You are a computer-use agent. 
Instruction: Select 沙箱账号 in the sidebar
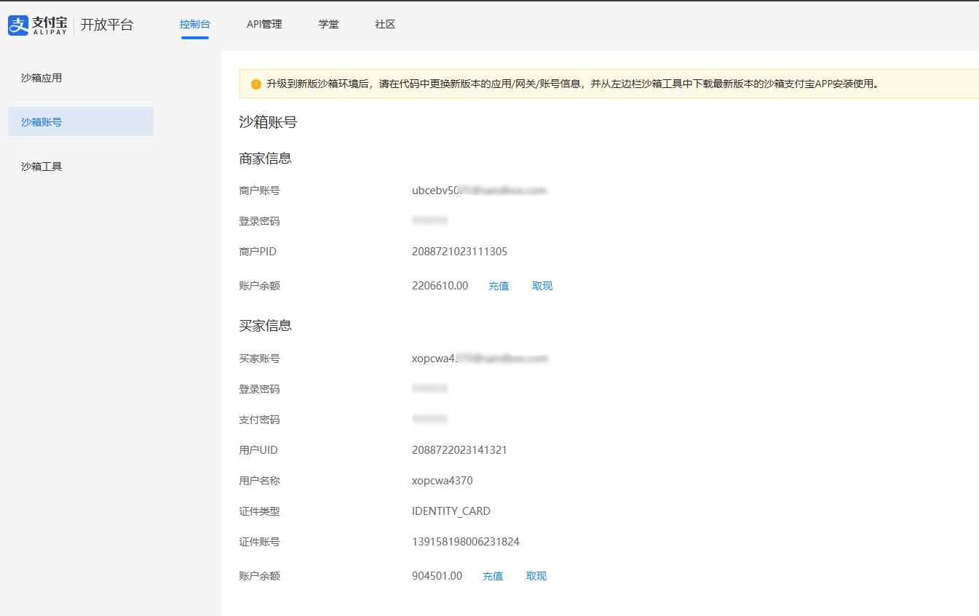tap(81, 121)
